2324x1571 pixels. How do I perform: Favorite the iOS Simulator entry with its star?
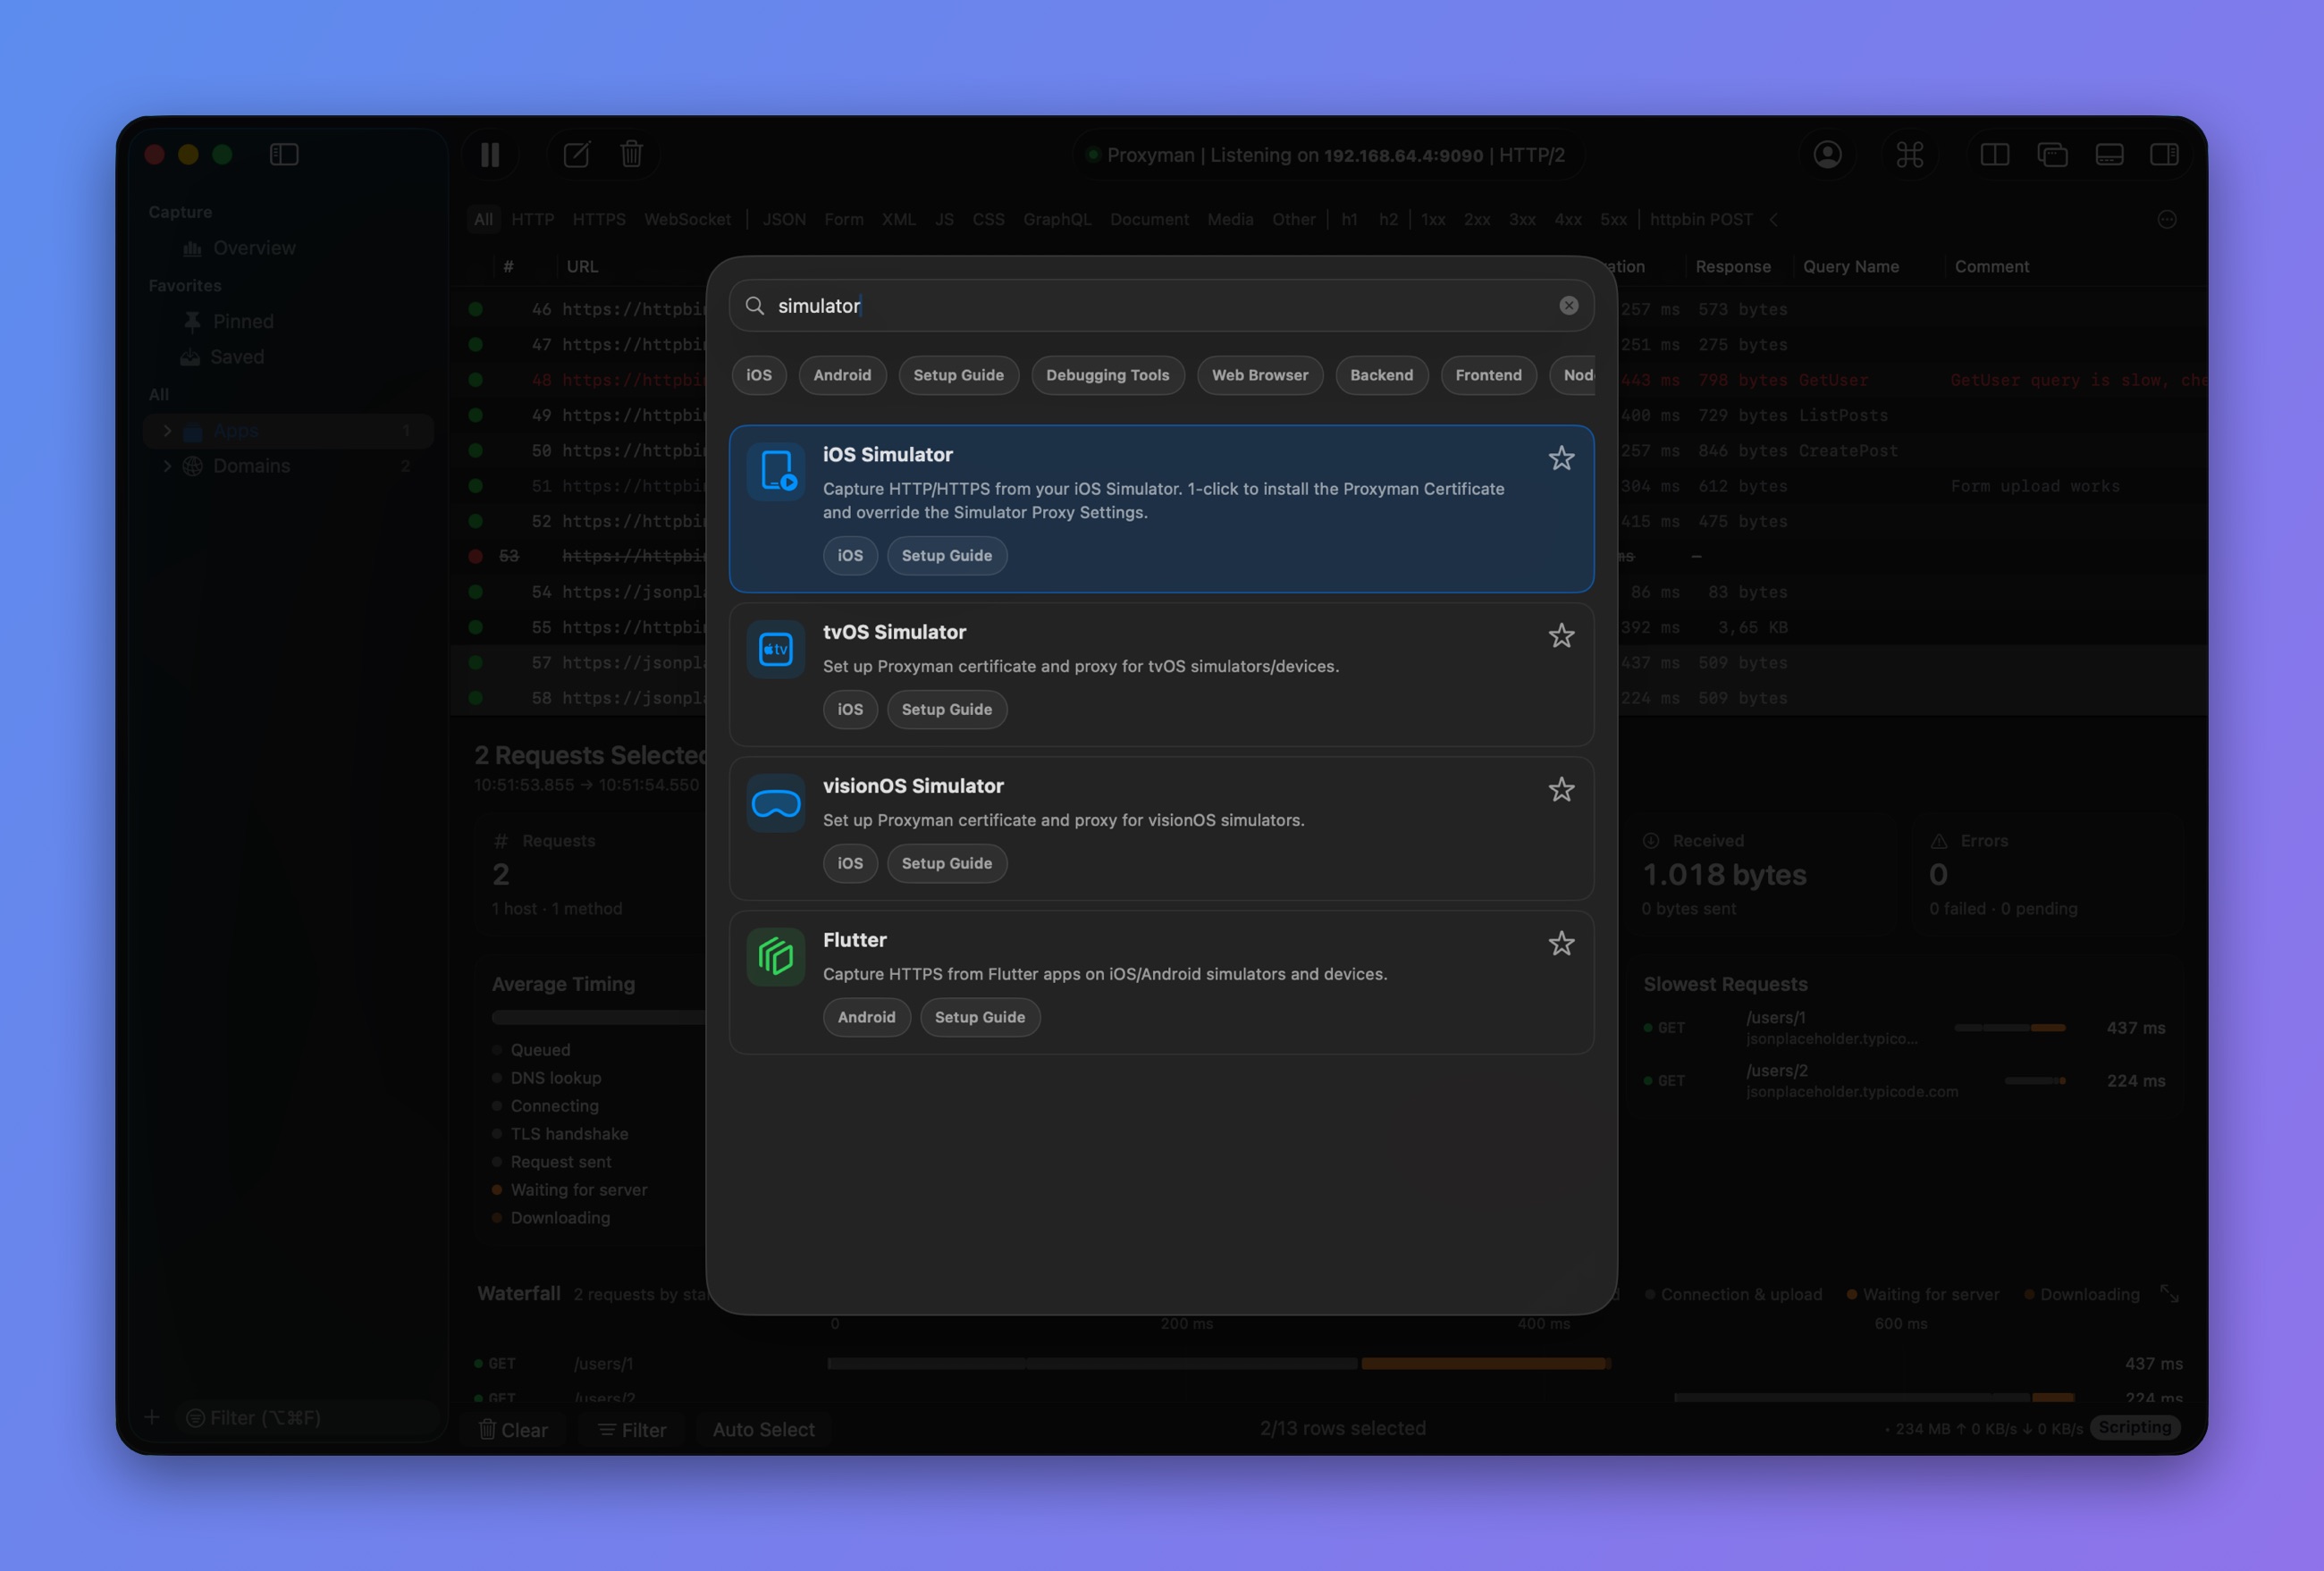pyautogui.click(x=1561, y=458)
